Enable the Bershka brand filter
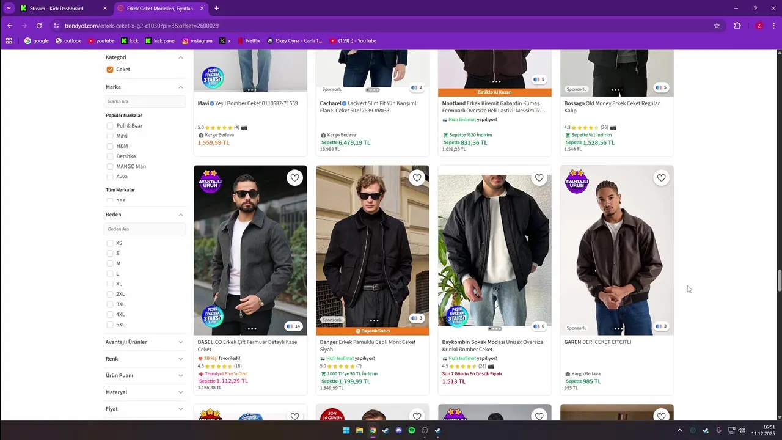This screenshot has height=440, width=782. (x=110, y=156)
